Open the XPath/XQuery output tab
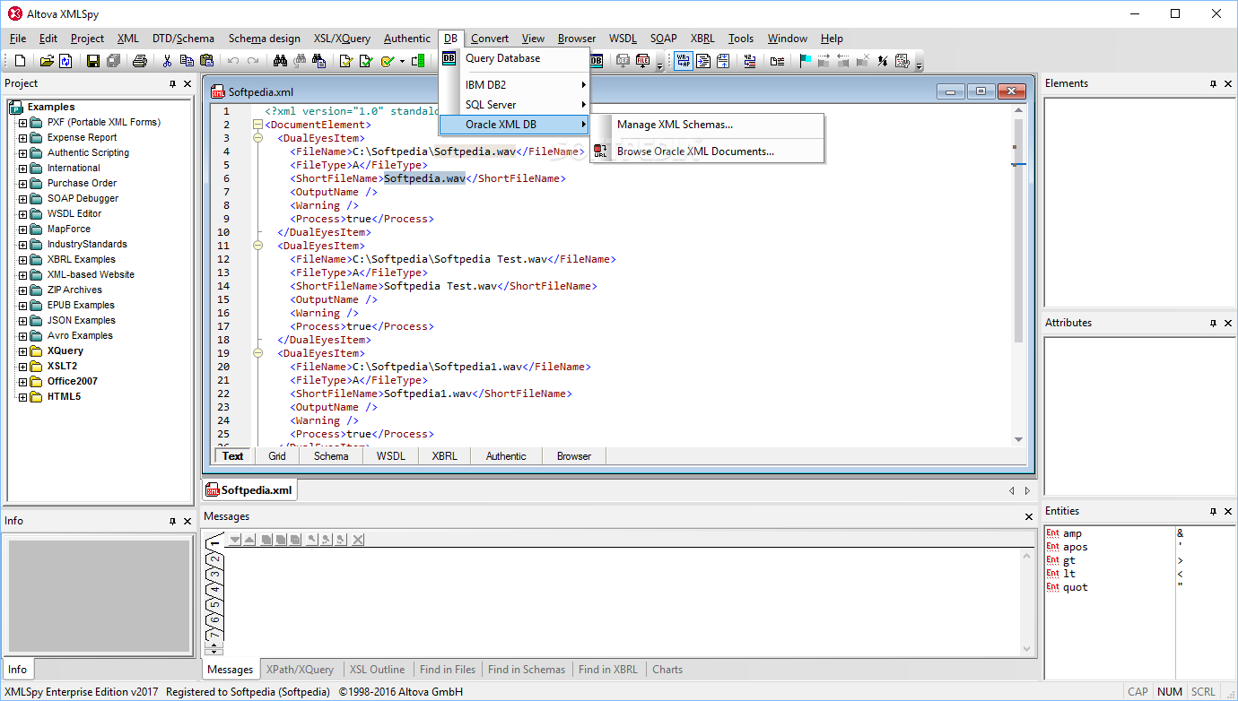1238x701 pixels. pos(300,670)
